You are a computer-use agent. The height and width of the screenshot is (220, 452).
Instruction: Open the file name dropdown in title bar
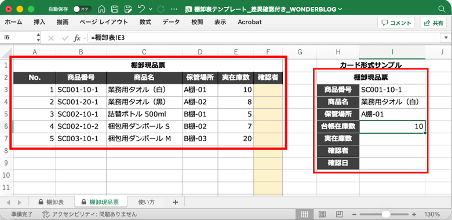tap(340, 9)
